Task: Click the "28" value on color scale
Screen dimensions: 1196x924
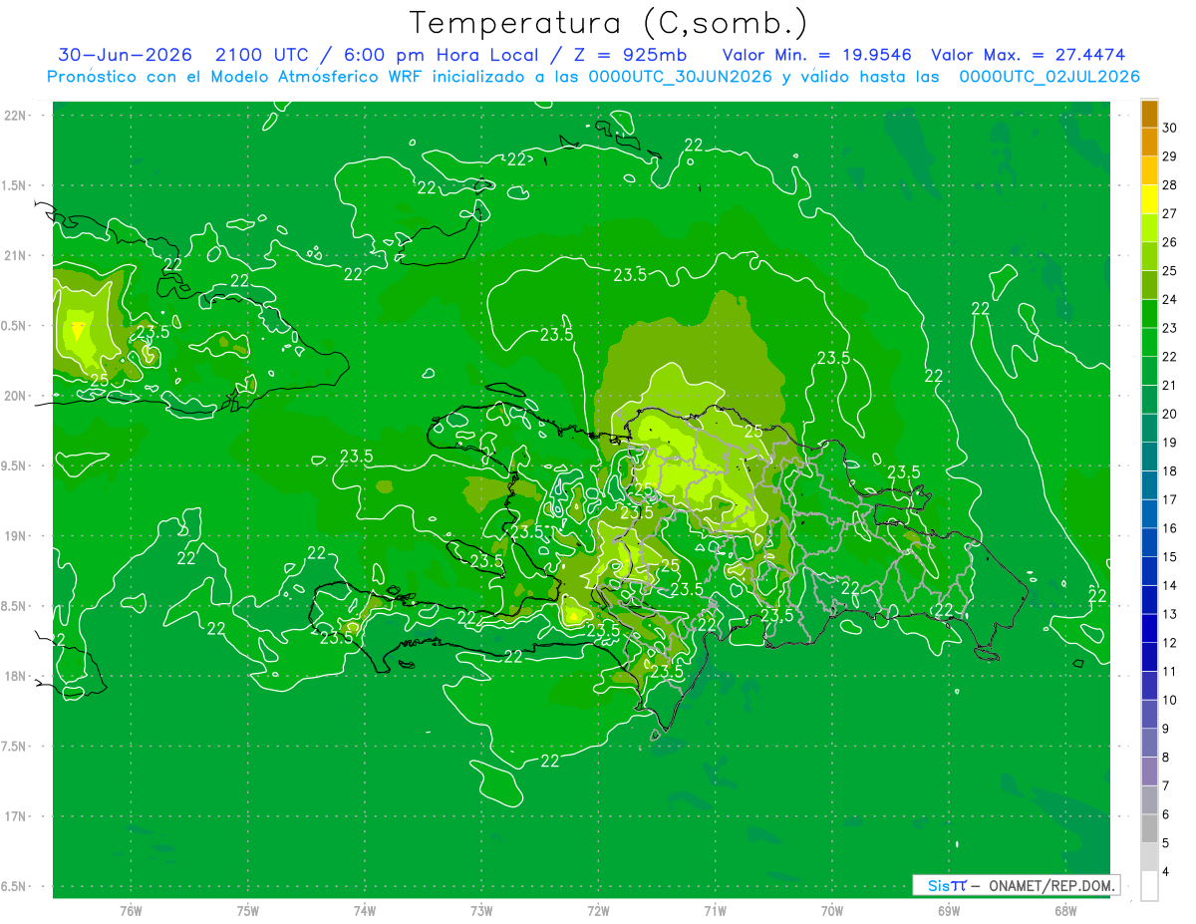Action: 1170,184
